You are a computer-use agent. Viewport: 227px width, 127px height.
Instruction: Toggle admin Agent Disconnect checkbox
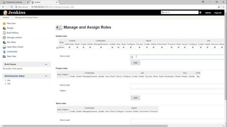(x=162, y=47)
